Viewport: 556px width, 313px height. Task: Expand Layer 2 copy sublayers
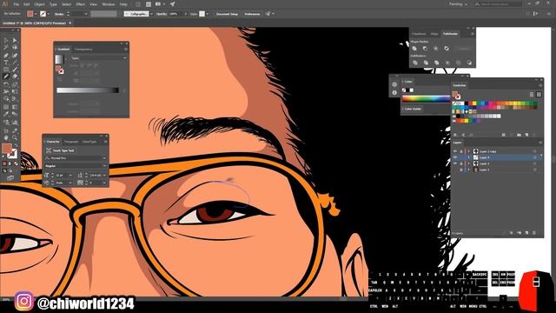click(469, 151)
